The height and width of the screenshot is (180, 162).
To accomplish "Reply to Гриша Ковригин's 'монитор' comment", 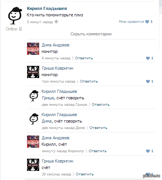I will click(x=89, y=81).
